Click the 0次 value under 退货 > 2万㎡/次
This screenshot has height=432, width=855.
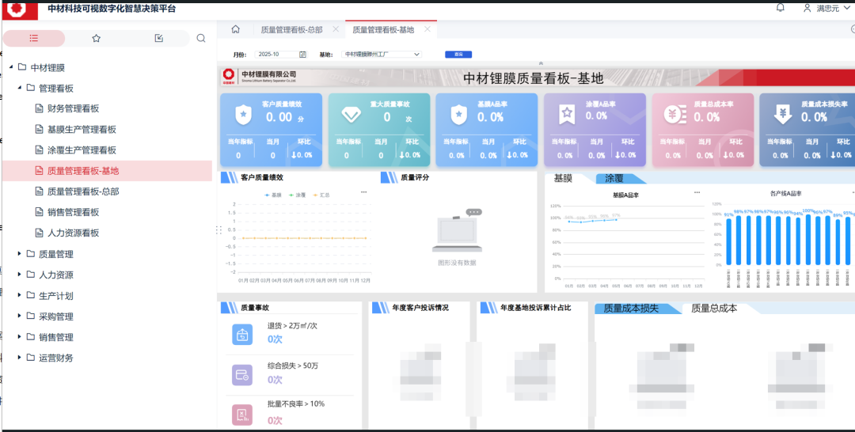(x=275, y=339)
